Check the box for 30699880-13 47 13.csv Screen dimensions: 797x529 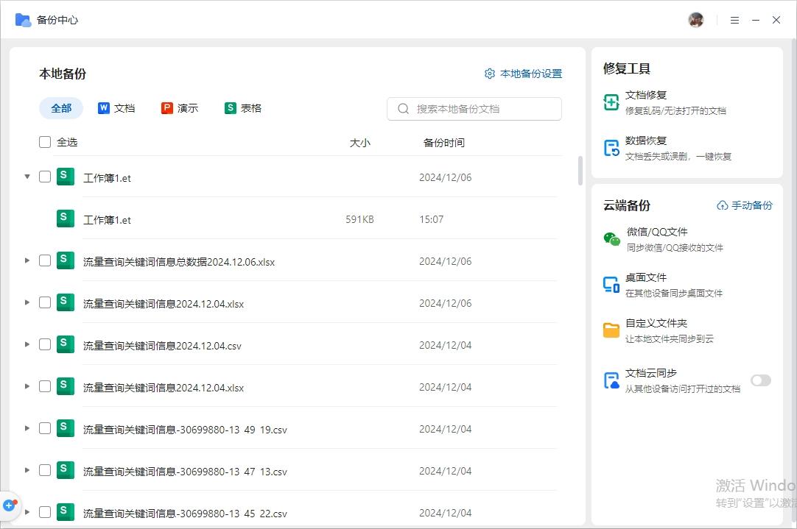[x=45, y=471]
